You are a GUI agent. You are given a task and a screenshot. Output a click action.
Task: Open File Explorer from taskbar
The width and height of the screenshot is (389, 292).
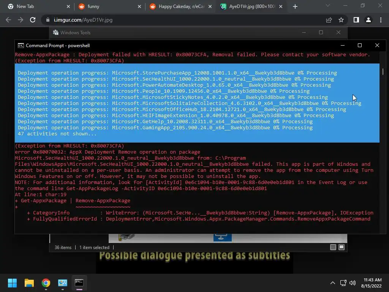pos(29,283)
